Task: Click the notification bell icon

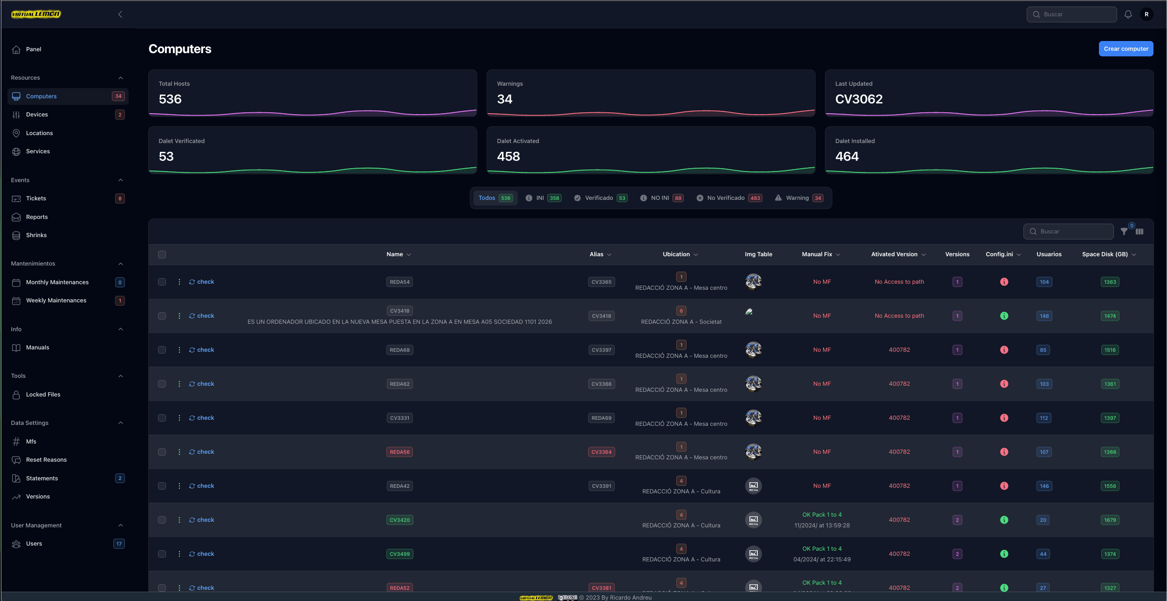Action: tap(1128, 14)
